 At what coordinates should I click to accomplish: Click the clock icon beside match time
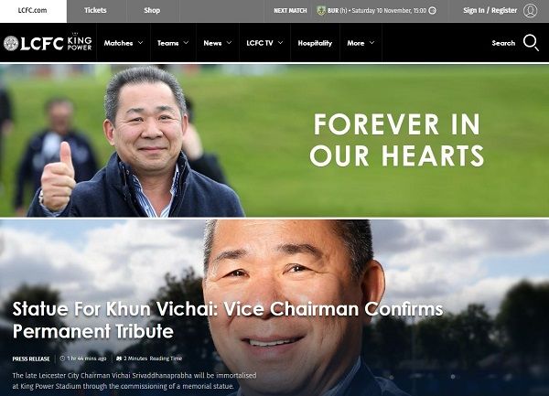[x=433, y=10]
